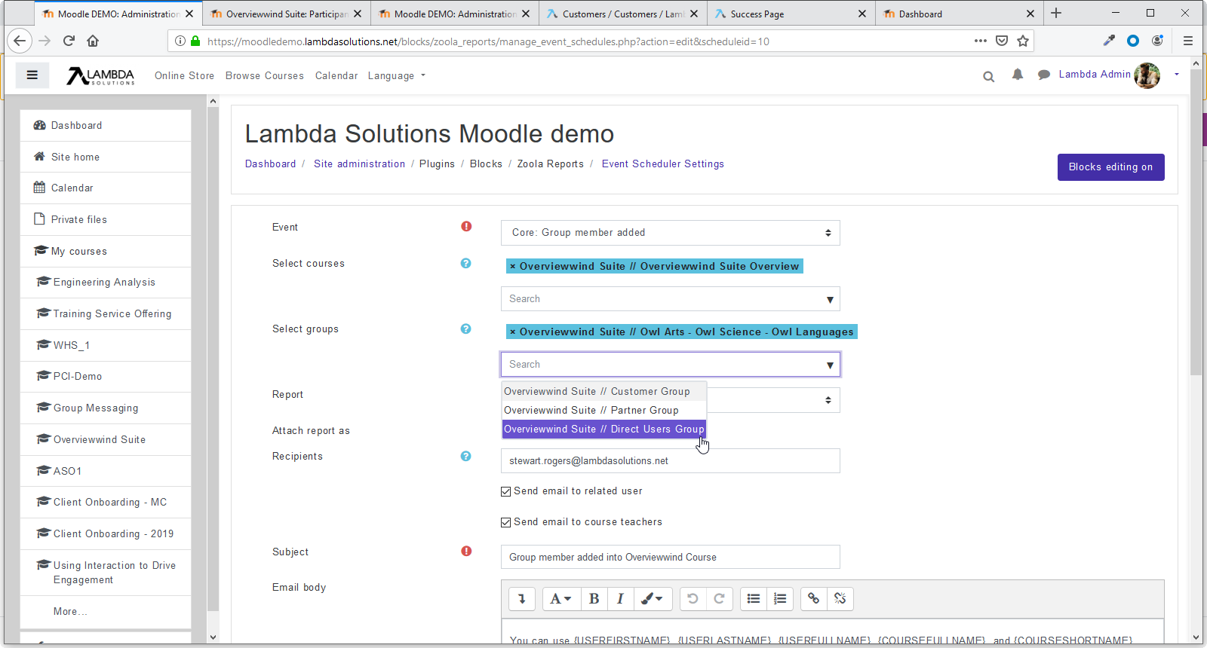This screenshot has height=648, width=1207.
Task: Open the page actions three-dot menu
Action: coord(981,41)
